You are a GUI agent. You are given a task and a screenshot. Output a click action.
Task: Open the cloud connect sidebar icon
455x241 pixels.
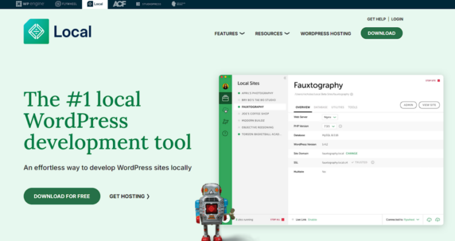pyautogui.click(x=225, y=110)
